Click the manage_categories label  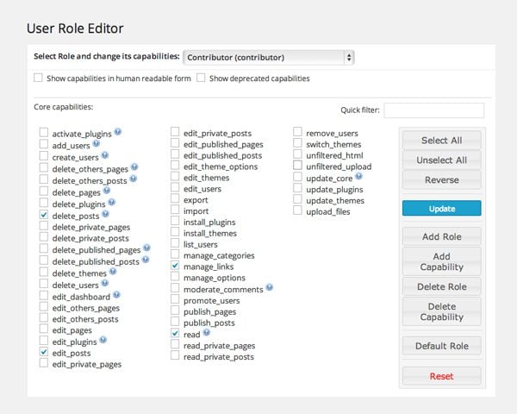(219, 256)
